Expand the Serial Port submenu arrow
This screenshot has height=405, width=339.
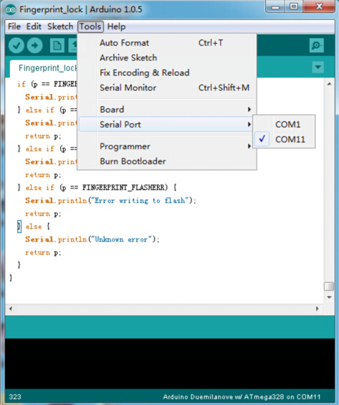(x=249, y=125)
